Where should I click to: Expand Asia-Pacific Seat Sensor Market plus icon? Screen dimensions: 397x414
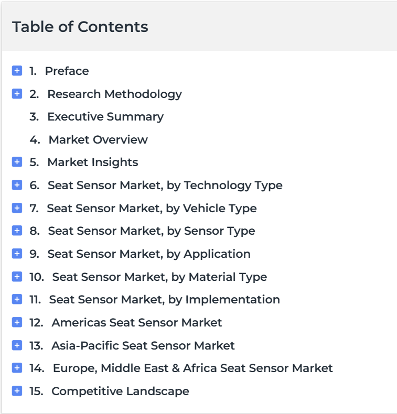(17, 345)
